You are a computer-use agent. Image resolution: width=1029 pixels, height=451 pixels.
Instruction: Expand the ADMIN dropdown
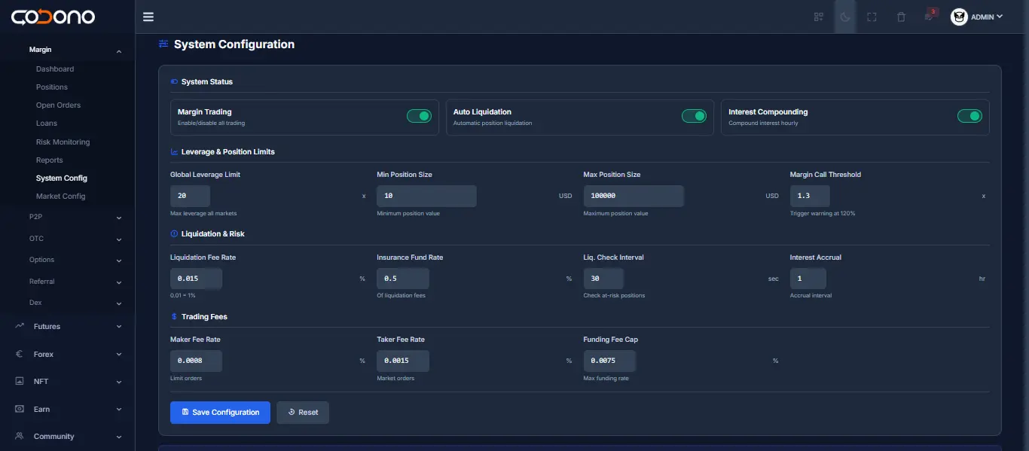coord(983,17)
